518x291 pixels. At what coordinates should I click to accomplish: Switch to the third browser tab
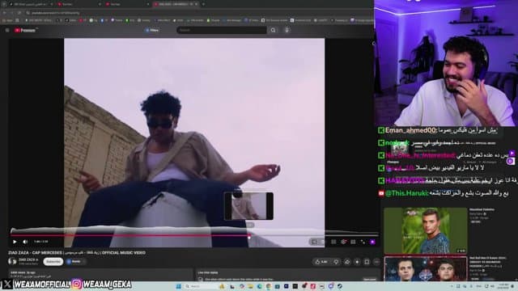127,4
